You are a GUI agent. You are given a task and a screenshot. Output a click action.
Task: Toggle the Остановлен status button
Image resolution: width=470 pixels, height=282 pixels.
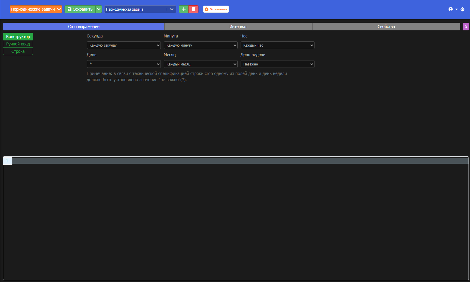tap(216, 9)
